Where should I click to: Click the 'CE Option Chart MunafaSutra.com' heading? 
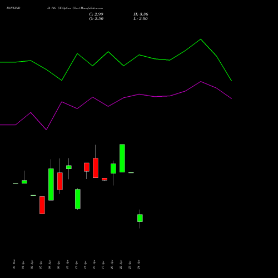80,8
